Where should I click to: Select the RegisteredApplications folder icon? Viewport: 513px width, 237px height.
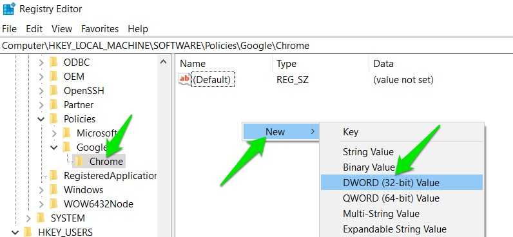click(54, 176)
